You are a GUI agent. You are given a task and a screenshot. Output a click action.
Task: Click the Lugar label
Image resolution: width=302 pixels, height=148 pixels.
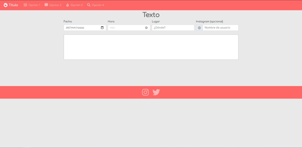(x=156, y=21)
